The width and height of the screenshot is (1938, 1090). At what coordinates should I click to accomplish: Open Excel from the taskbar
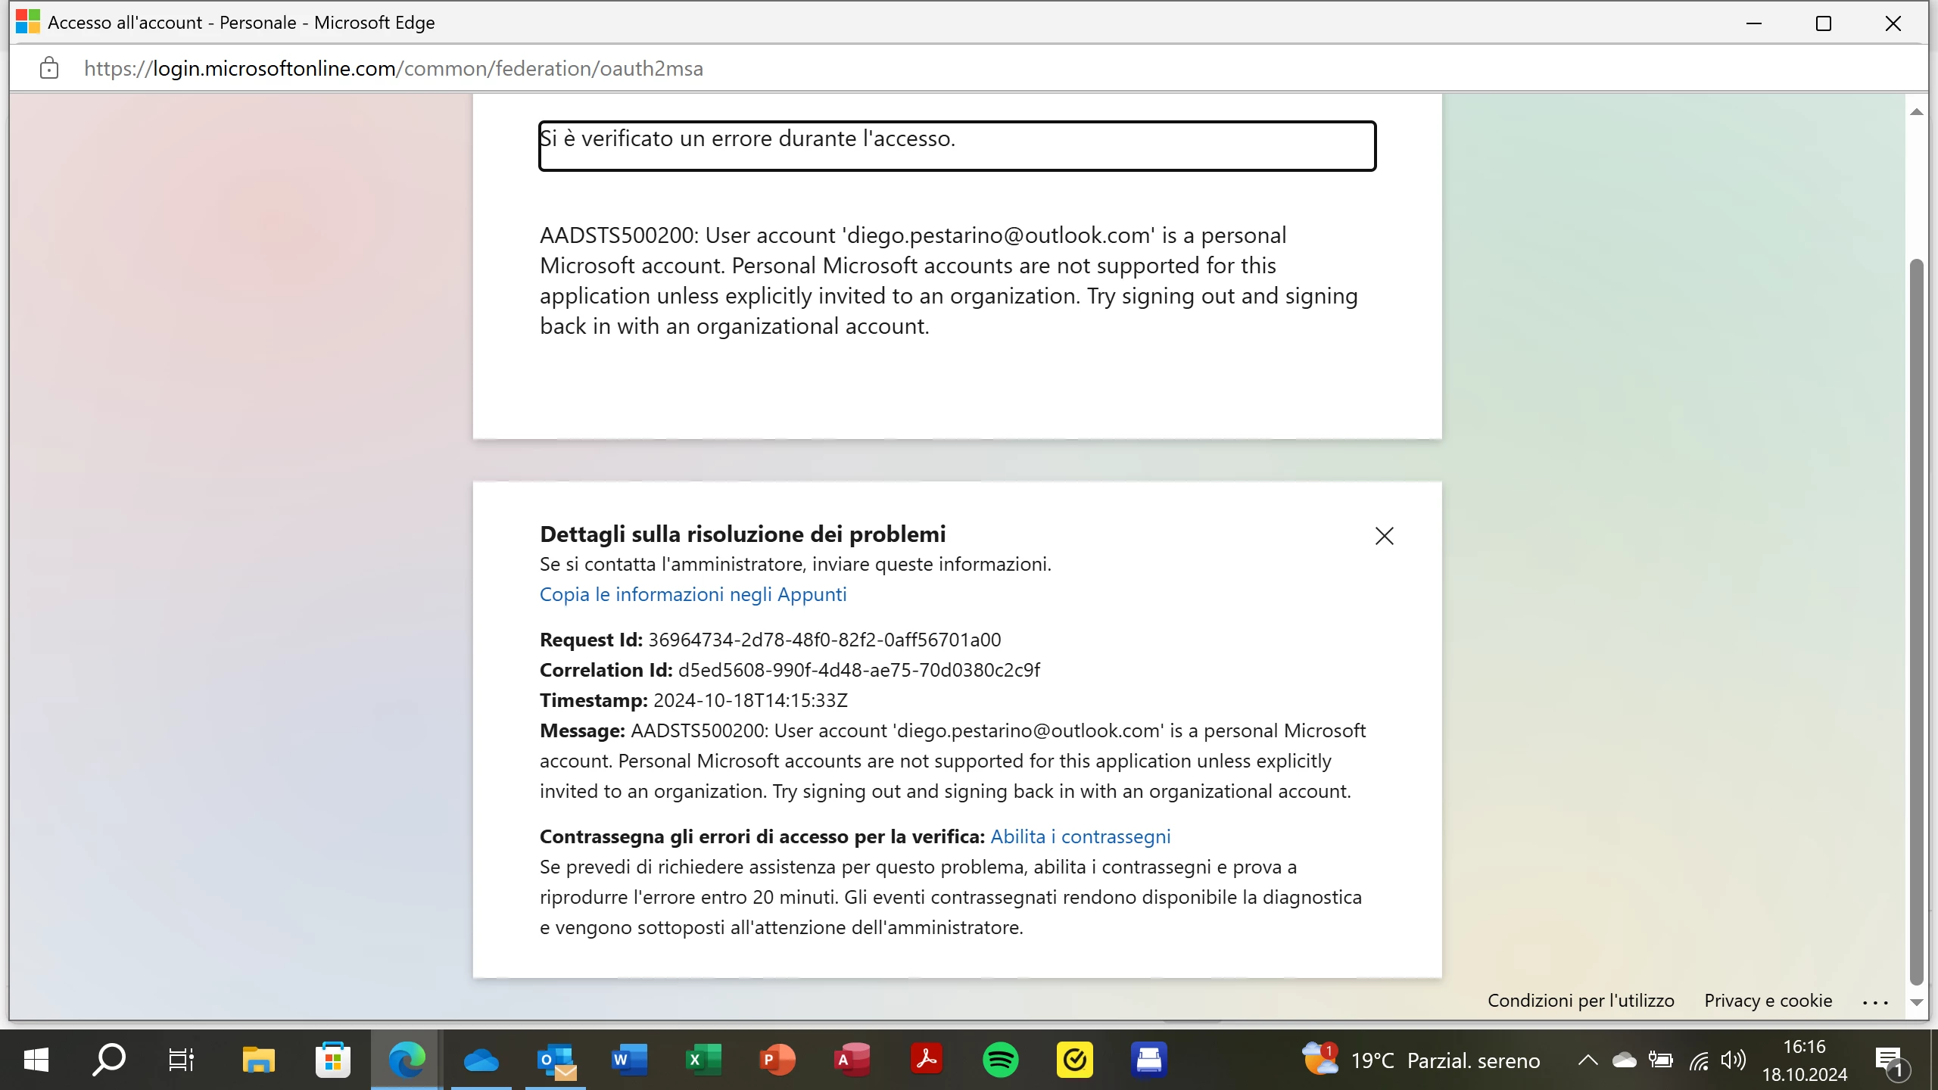[x=703, y=1060]
